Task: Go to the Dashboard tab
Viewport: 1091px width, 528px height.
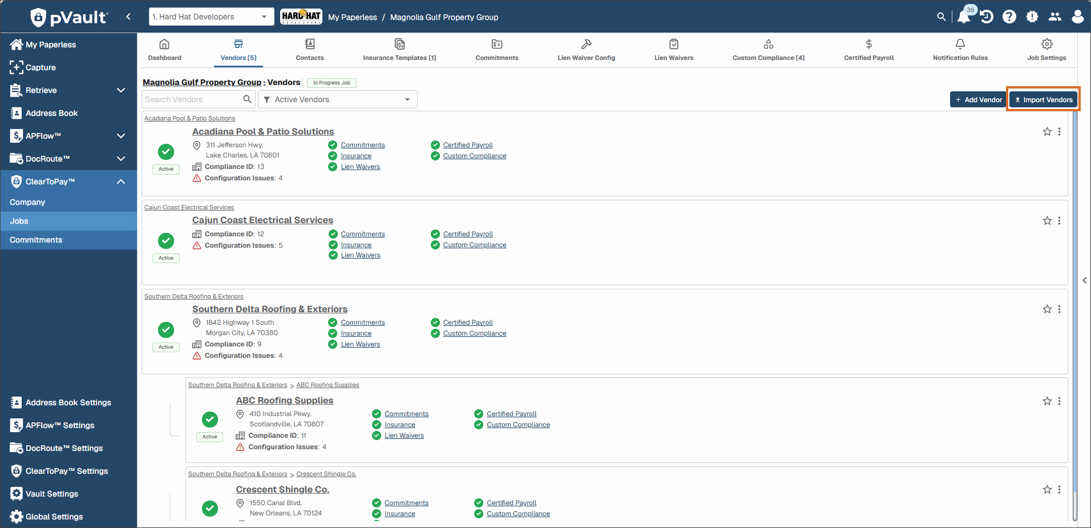Action: coord(164,50)
